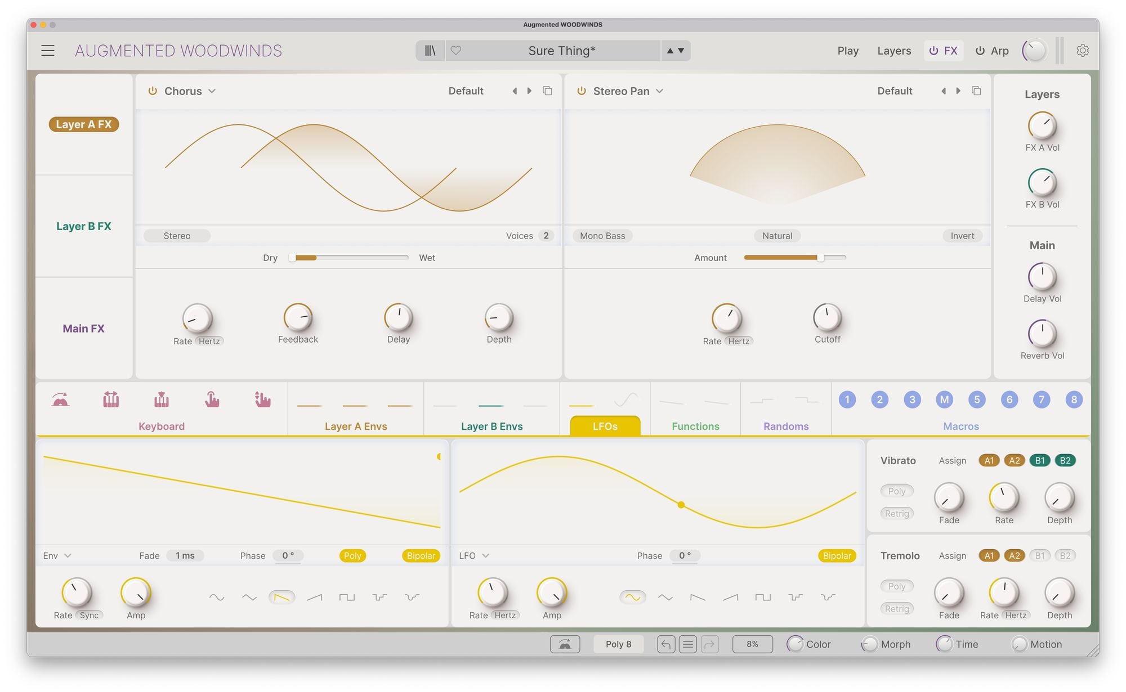1126x692 pixels.
Task: Open the Stereo Pan effect type dropdown
Action: click(659, 91)
